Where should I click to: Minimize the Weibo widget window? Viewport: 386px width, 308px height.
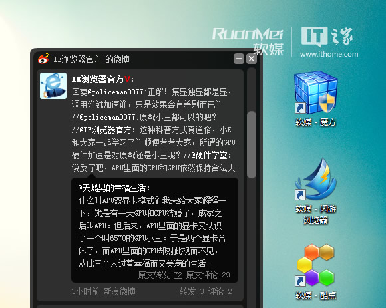(239, 59)
